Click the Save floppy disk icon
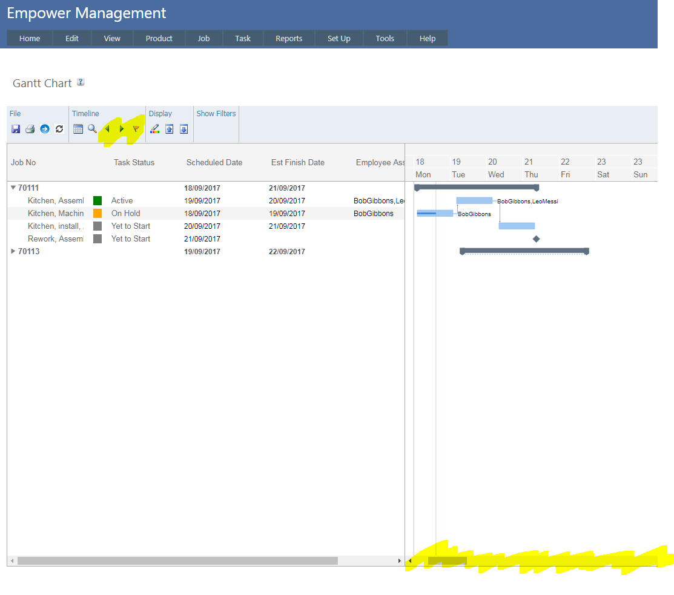674x595 pixels. (16, 129)
